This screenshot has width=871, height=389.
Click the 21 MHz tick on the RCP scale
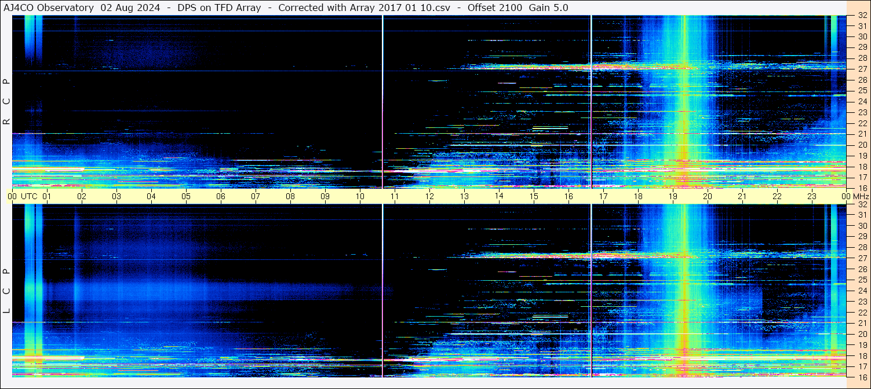(x=862, y=134)
